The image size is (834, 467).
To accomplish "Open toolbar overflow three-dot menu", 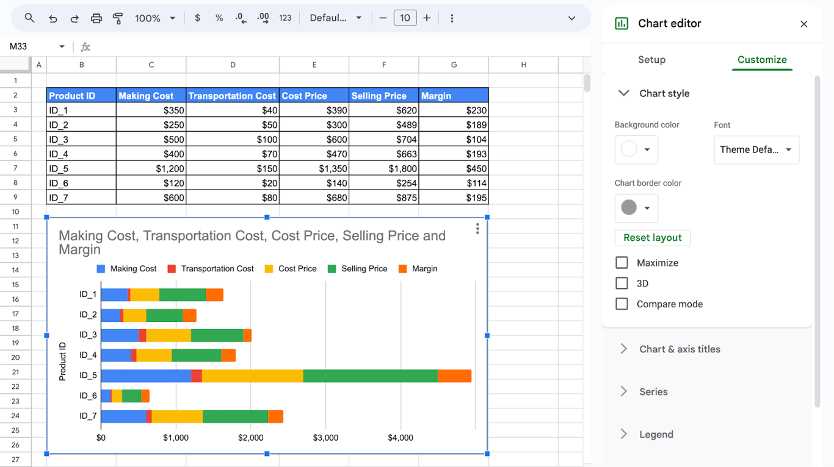I will tap(452, 18).
